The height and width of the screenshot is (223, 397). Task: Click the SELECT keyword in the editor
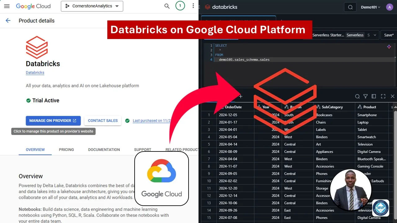coord(221,46)
